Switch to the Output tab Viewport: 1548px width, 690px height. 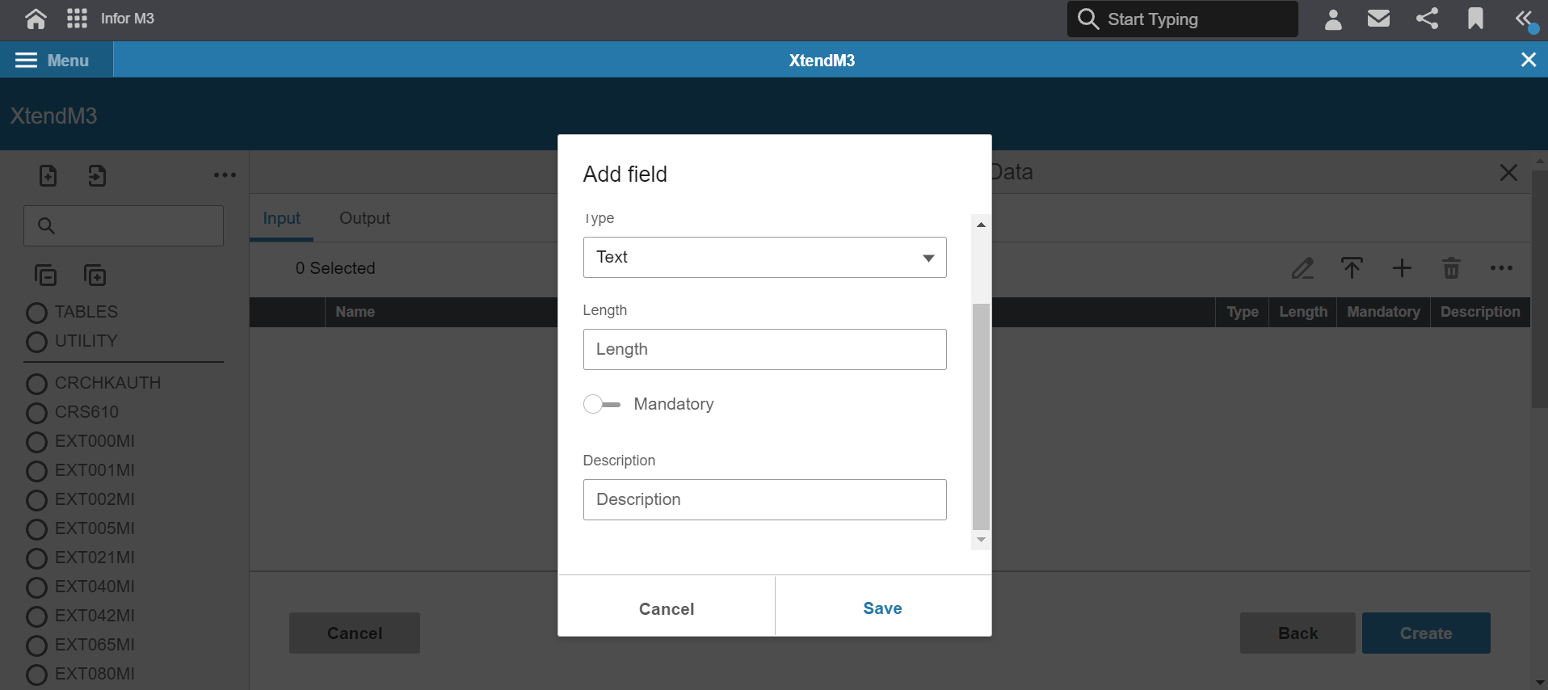(x=364, y=218)
